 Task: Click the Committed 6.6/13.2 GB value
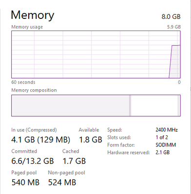(x=33, y=161)
